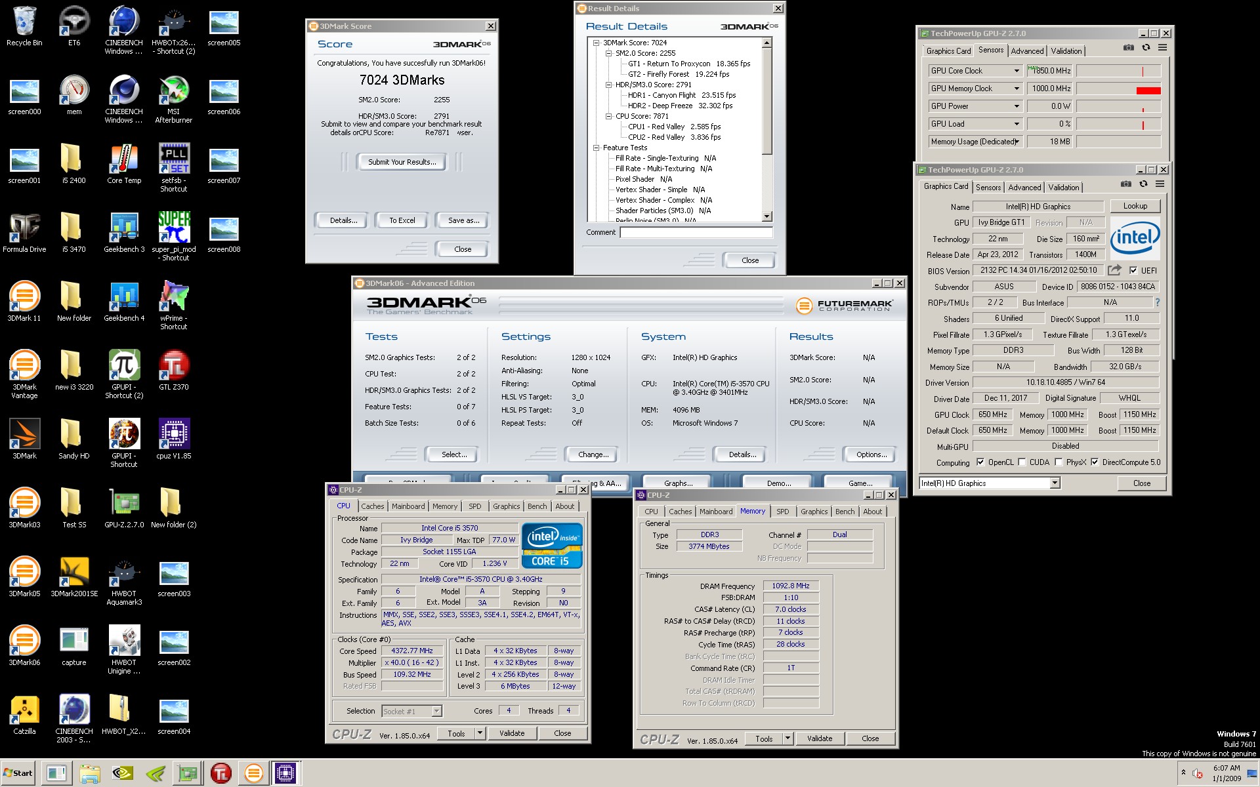
Task: Click Lookup button in GPU-Z
Action: (x=1135, y=206)
